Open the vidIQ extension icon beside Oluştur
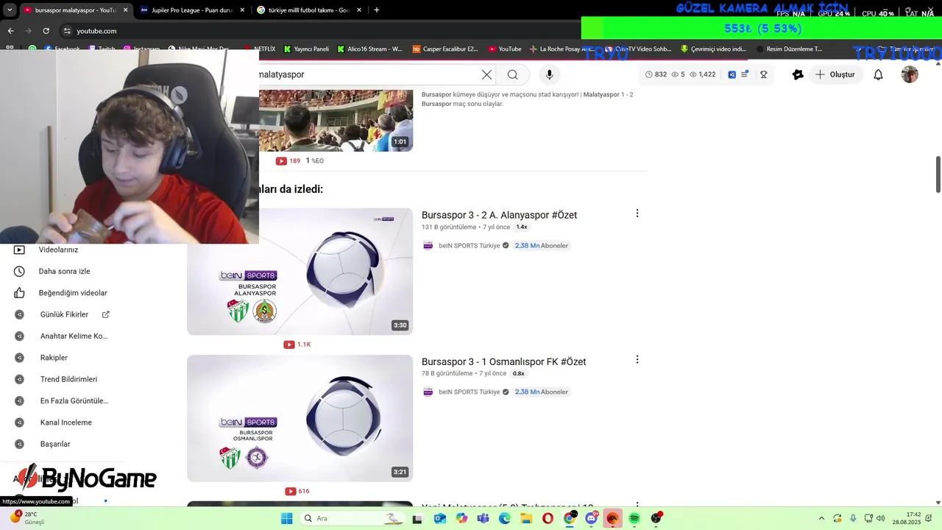Image resolution: width=942 pixels, height=530 pixels. [x=798, y=74]
